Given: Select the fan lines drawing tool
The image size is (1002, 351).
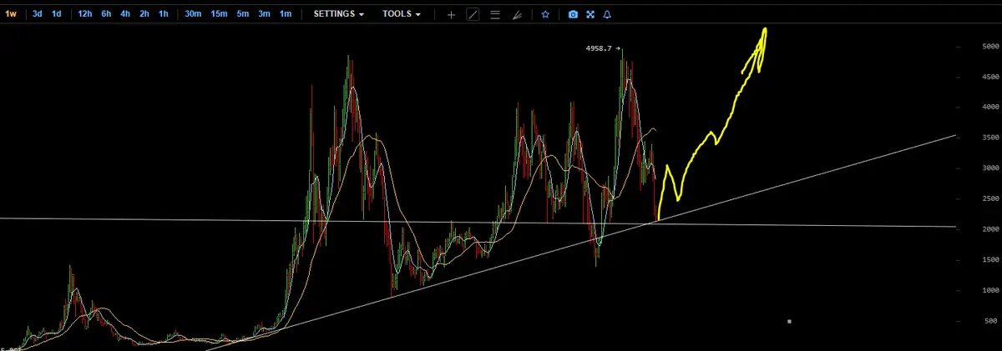Looking at the screenshot, I should (x=517, y=14).
